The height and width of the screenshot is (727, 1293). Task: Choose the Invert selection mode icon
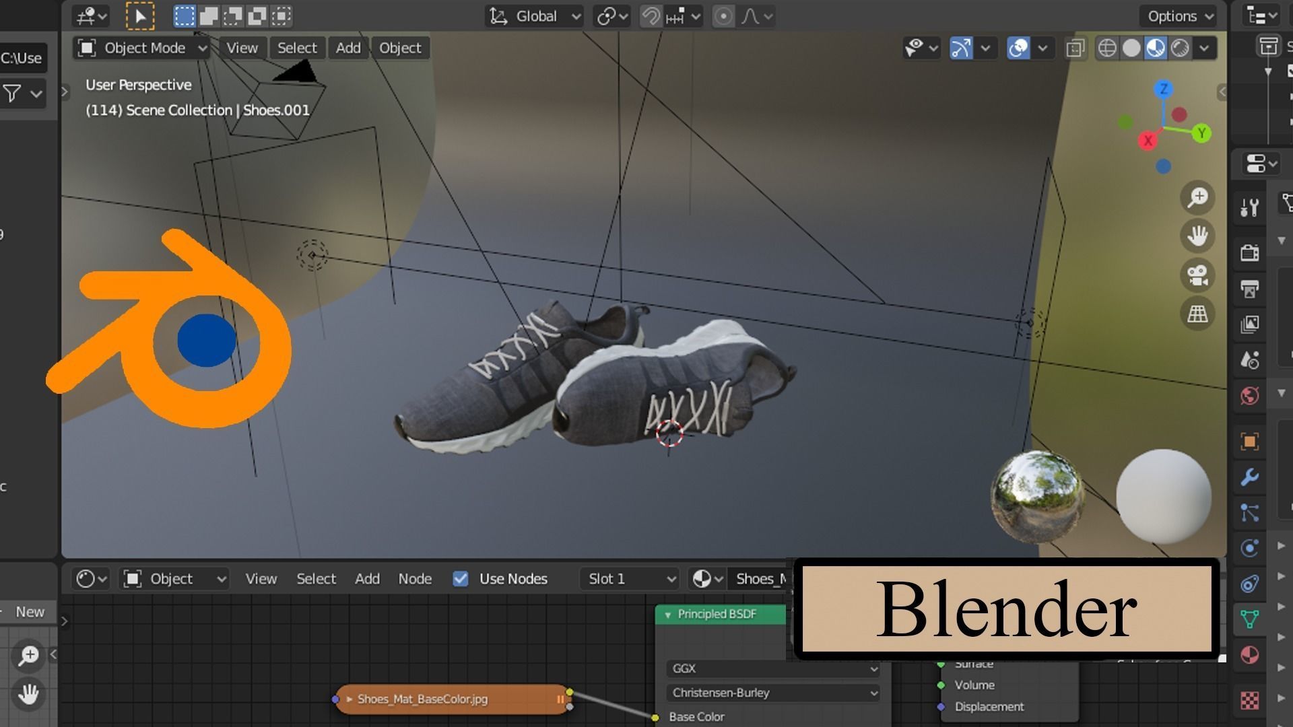point(257,15)
